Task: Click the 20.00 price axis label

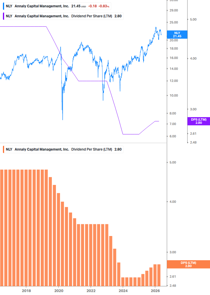Action: pyautogui.click(x=174, y=40)
